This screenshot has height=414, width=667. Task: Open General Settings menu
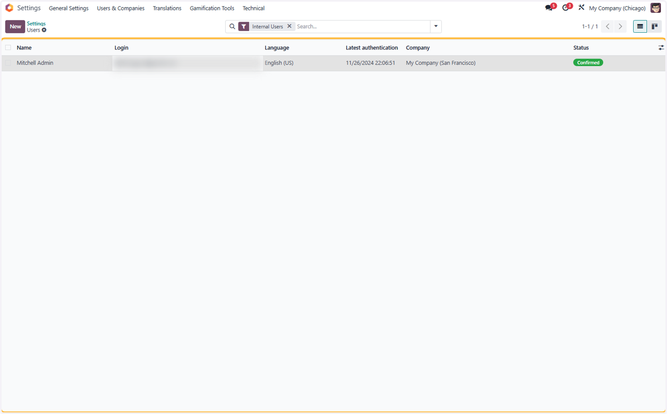tap(69, 8)
